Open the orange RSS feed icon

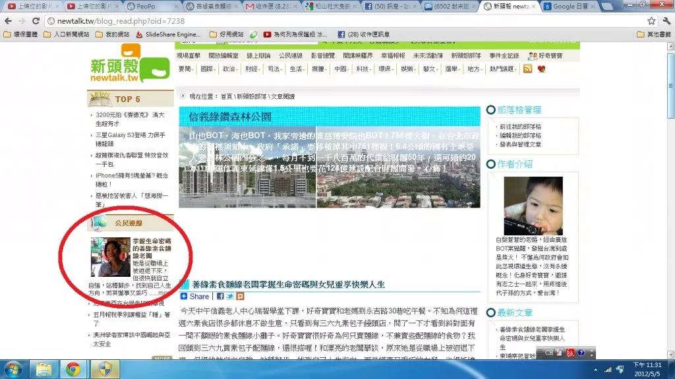527,69
